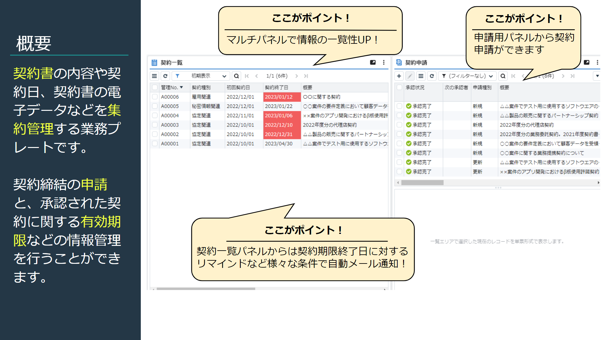Screen dimensions: 606x340
Task: Check the select-all checkbox in 契約一覧 header
Action: pos(154,88)
